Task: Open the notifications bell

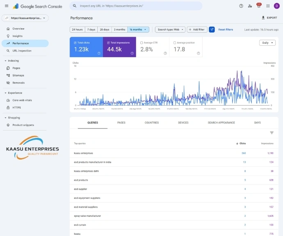Action: (259, 6)
